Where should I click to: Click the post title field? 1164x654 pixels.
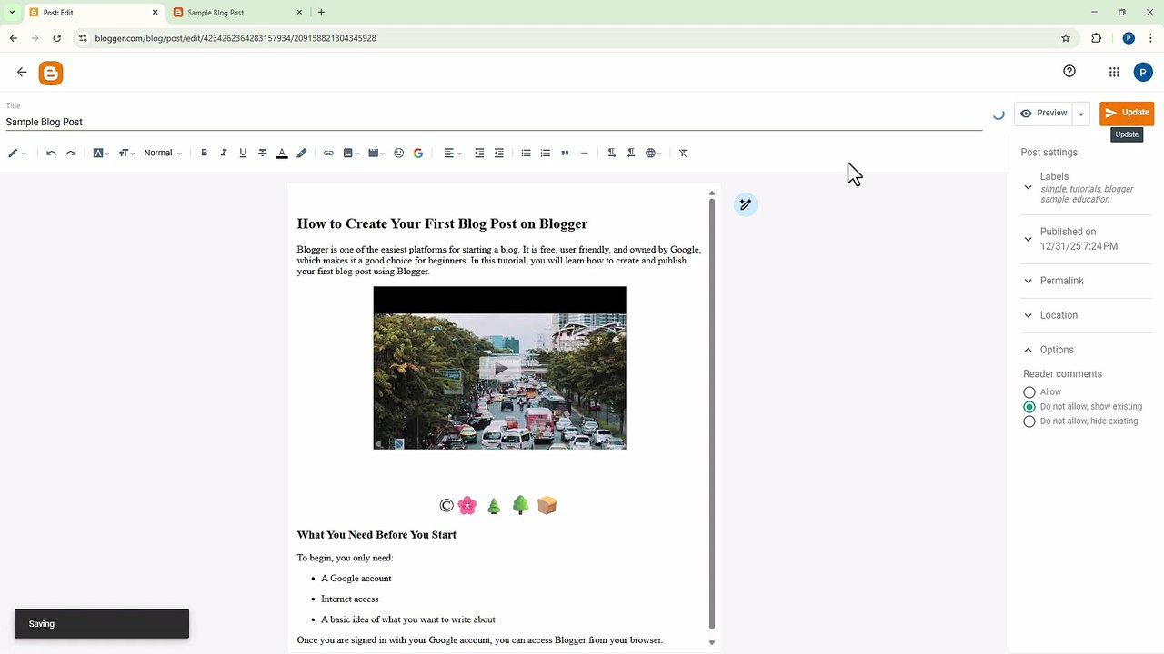coord(494,122)
